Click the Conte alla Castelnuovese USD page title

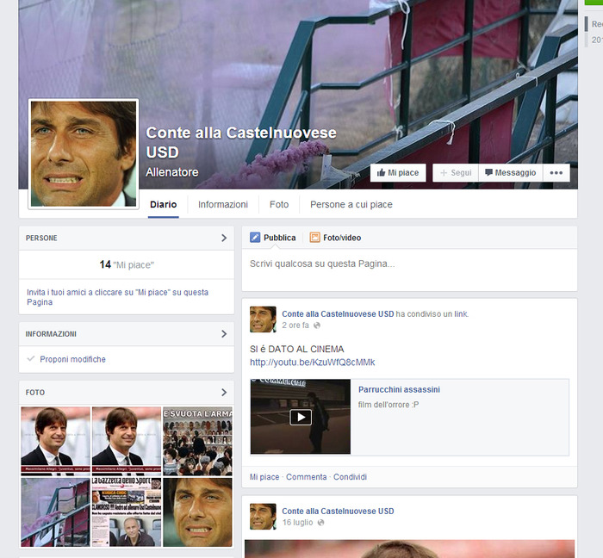click(x=240, y=143)
